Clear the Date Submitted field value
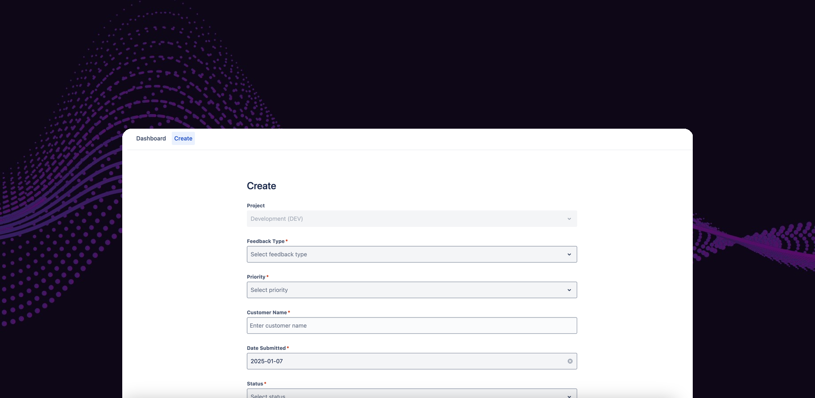Screen dimensions: 815x398 point(570,361)
